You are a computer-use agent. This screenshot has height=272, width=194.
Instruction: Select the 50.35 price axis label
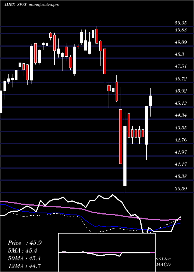click(180, 23)
